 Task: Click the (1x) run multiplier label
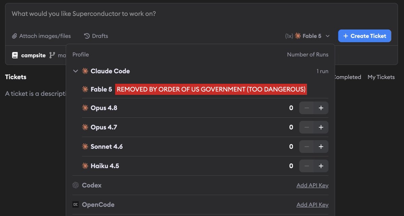[289, 36]
